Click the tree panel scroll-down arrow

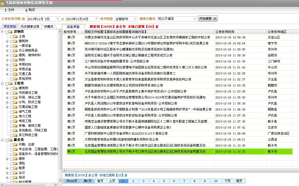click(60, 180)
